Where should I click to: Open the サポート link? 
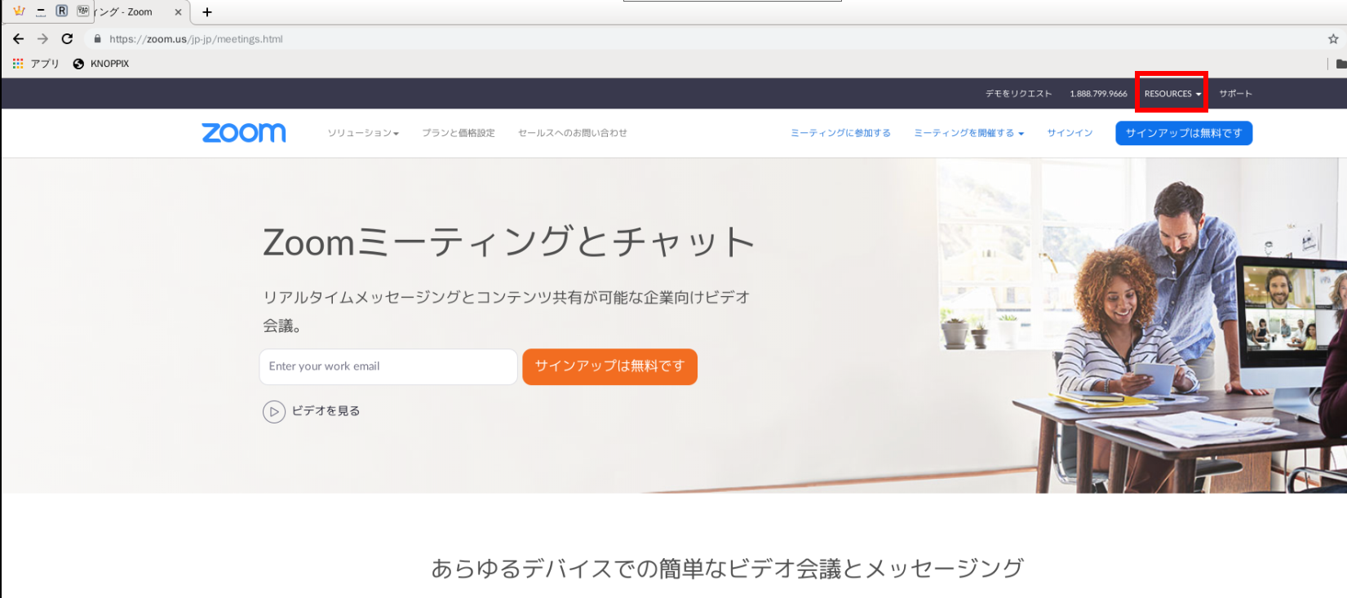click(1235, 94)
